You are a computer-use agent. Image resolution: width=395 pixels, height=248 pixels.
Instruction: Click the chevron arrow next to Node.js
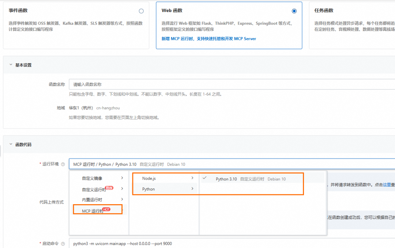click(x=192, y=179)
